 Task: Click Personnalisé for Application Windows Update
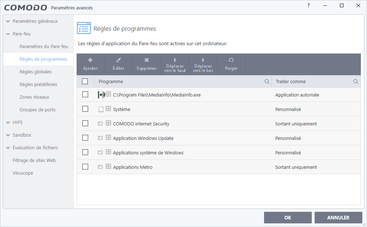click(288, 138)
